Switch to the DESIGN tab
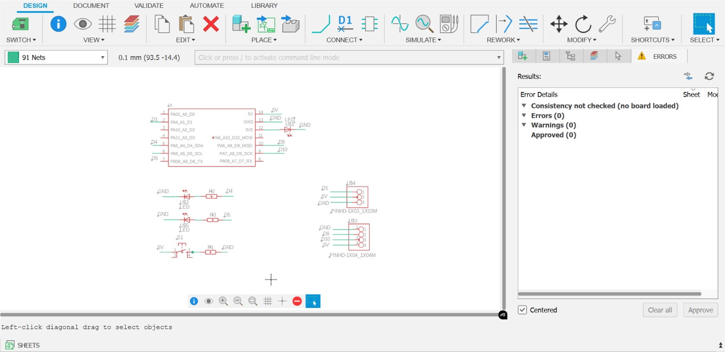Viewport: 725px width, 352px height. pyautogui.click(x=35, y=6)
